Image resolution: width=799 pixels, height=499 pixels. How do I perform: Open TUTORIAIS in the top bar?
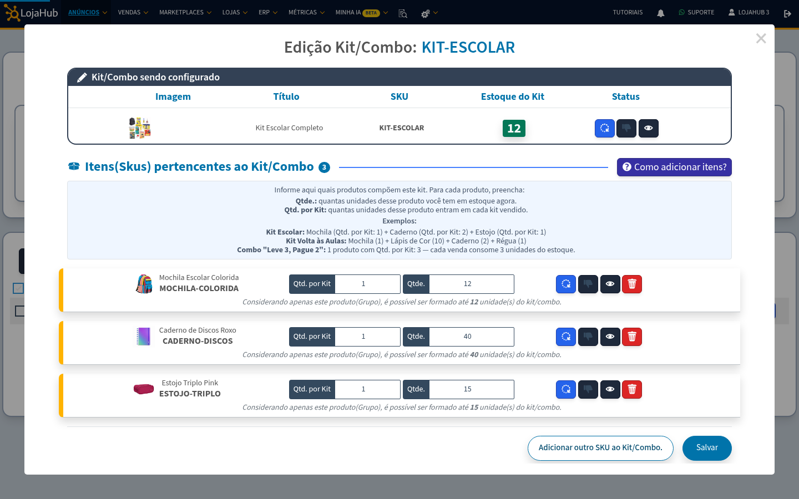click(628, 12)
